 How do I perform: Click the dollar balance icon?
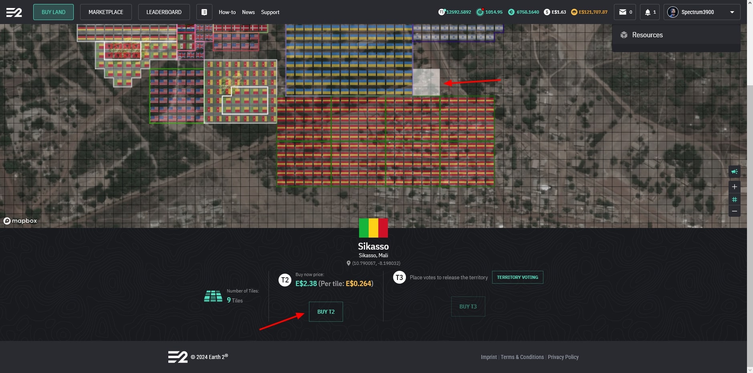point(547,12)
